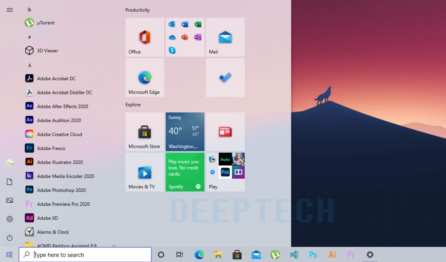Launch Photoshop from the taskbar
Image resolution: width=446 pixels, height=262 pixels.
(x=313, y=255)
